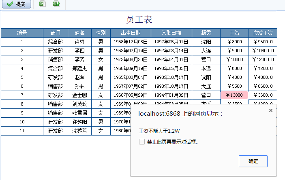This screenshot has width=285, height=180.
Task: Select name cell 李四
Action: (x=79, y=51)
